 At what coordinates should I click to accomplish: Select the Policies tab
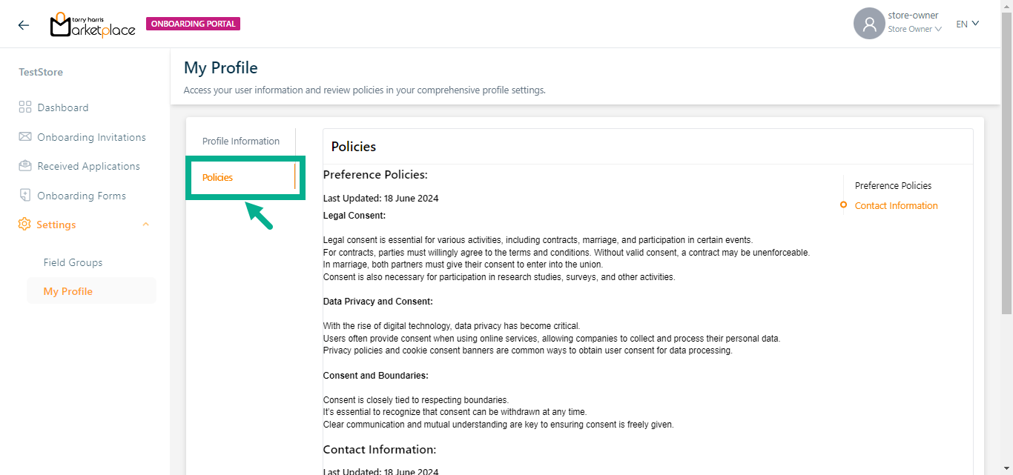pyautogui.click(x=218, y=178)
